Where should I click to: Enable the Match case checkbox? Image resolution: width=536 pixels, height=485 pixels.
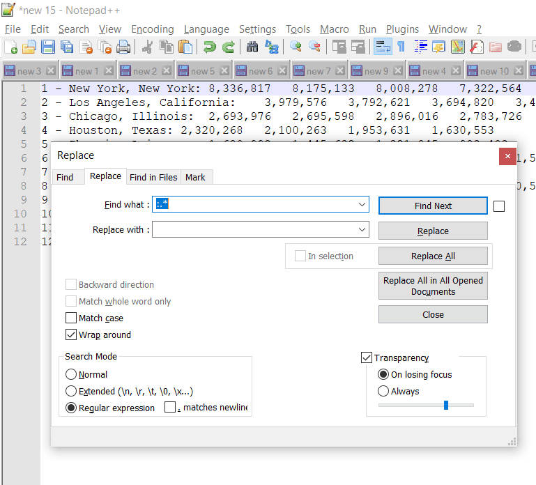pyautogui.click(x=71, y=318)
